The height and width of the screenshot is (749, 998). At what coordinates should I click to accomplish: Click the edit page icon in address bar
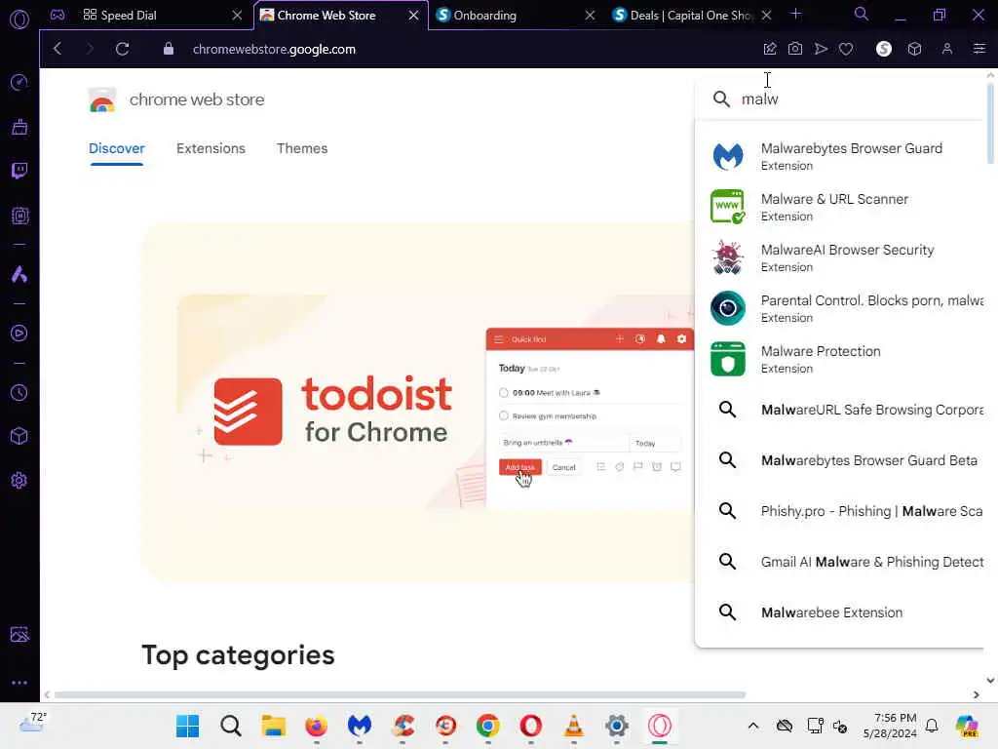(x=770, y=49)
